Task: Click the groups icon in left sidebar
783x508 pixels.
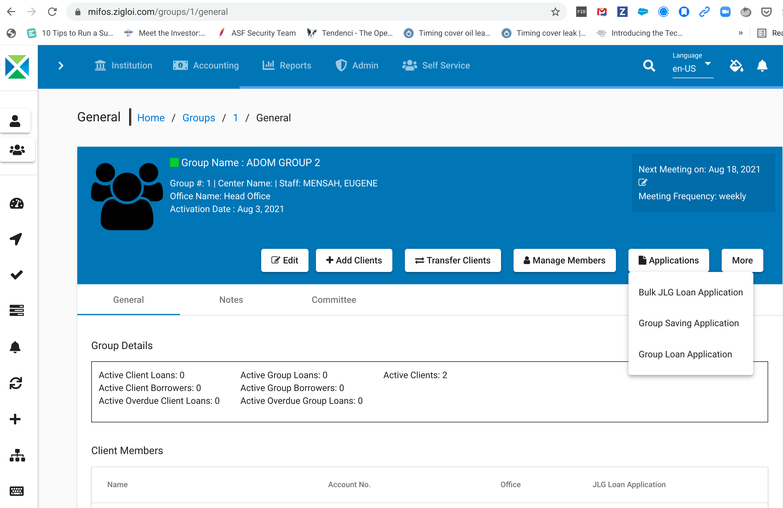Action: (17, 150)
